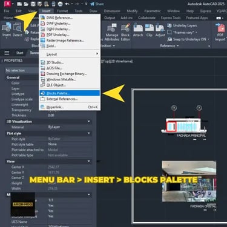Choose DWG Reference from Insert menu

[70, 18]
